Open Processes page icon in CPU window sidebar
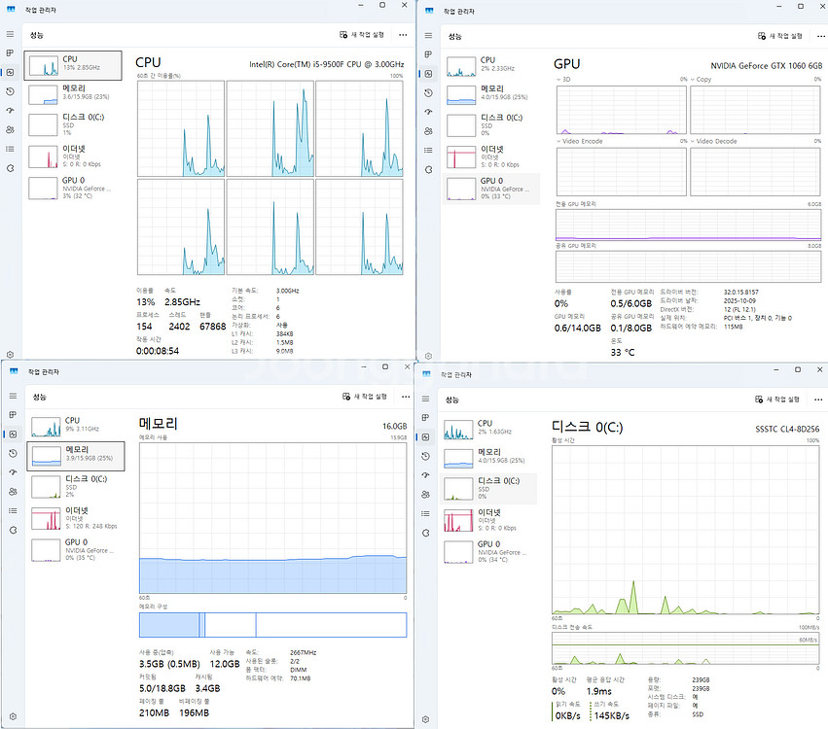This screenshot has height=729, width=828. [10, 52]
